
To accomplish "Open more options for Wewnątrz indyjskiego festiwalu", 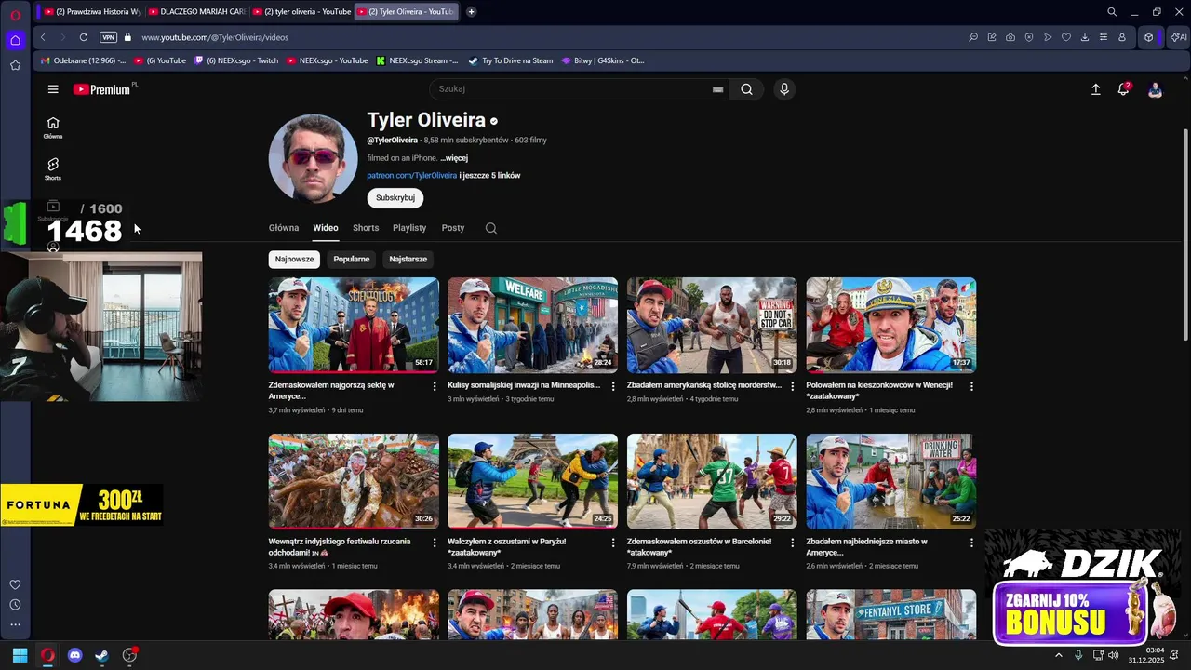I will point(434,543).
